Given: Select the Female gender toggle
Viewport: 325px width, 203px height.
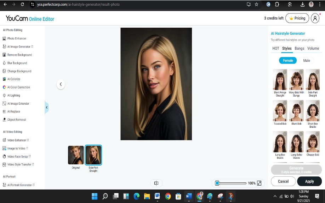Looking at the screenshot, I should tap(288, 60).
